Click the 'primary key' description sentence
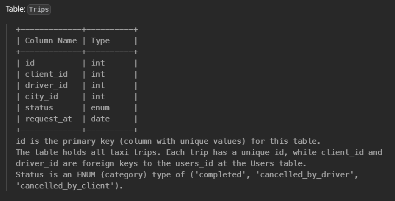 [168, 141]
